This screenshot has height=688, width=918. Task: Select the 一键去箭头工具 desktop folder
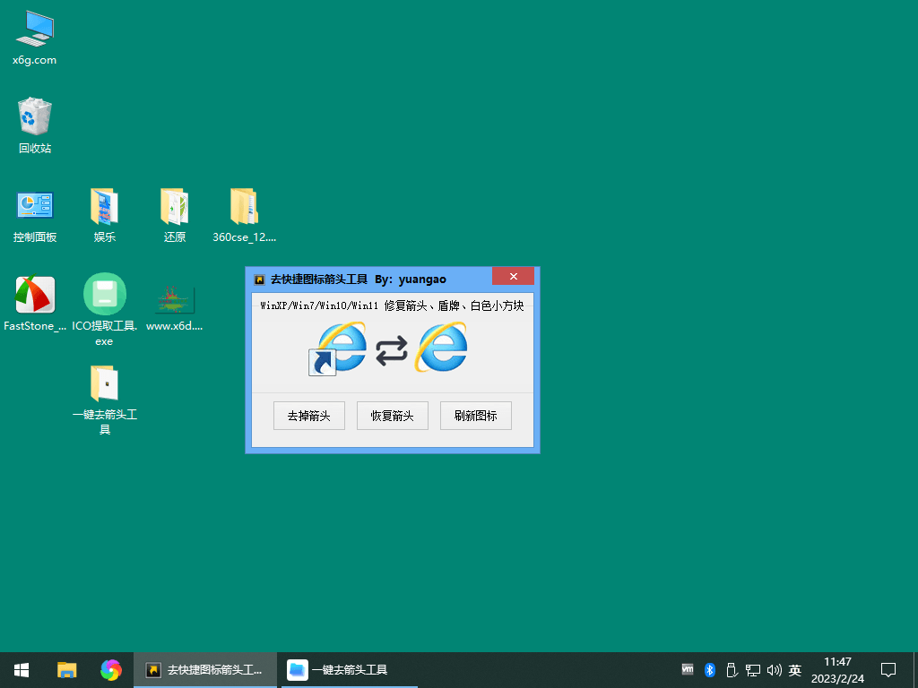[104, 383]
